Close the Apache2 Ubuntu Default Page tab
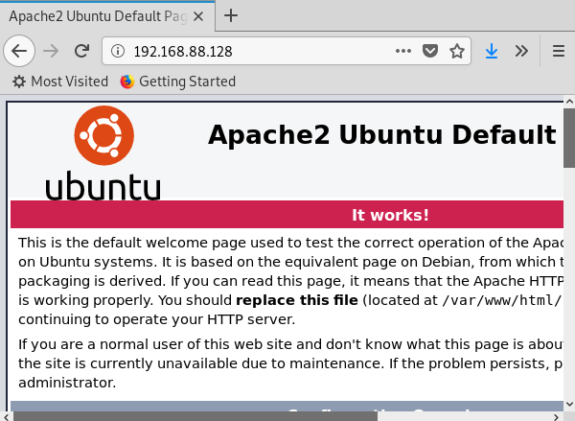Image resolution: width=575 pixels, height=421 pixels. pyautogui.click(x=196, y=15)
